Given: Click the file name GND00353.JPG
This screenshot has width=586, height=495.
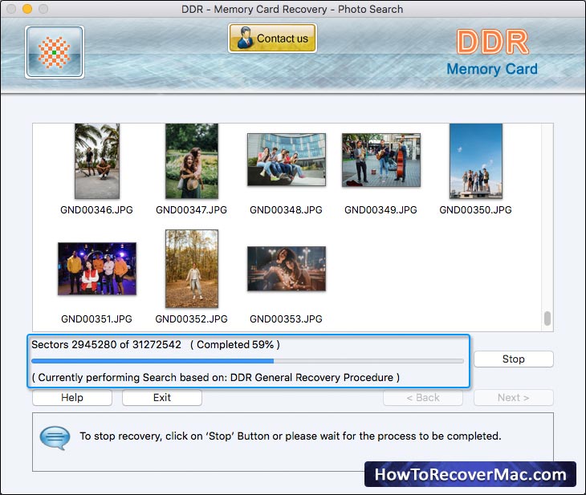Looking at the screenshot, I should pos(286,319).
